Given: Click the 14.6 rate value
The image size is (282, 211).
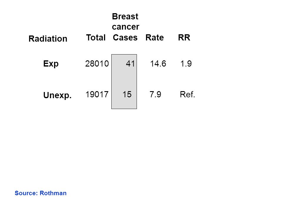Looking at the screenshot, I should 158,64.
